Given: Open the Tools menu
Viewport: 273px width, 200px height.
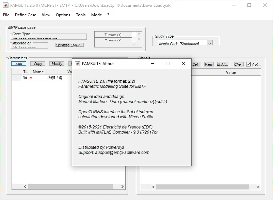Looking at the screenshot, I should [81, 15].
